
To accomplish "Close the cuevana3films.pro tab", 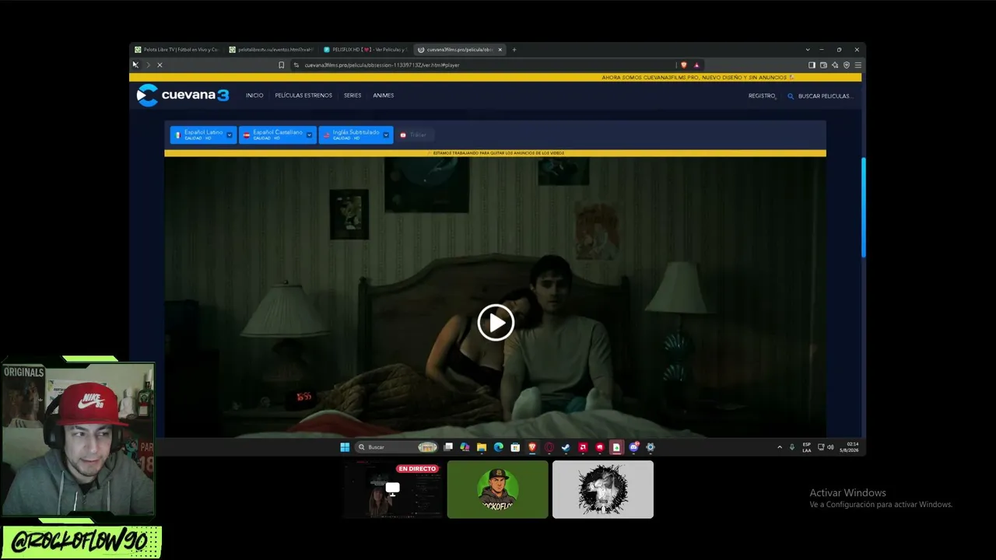I will tap(500, 50).
